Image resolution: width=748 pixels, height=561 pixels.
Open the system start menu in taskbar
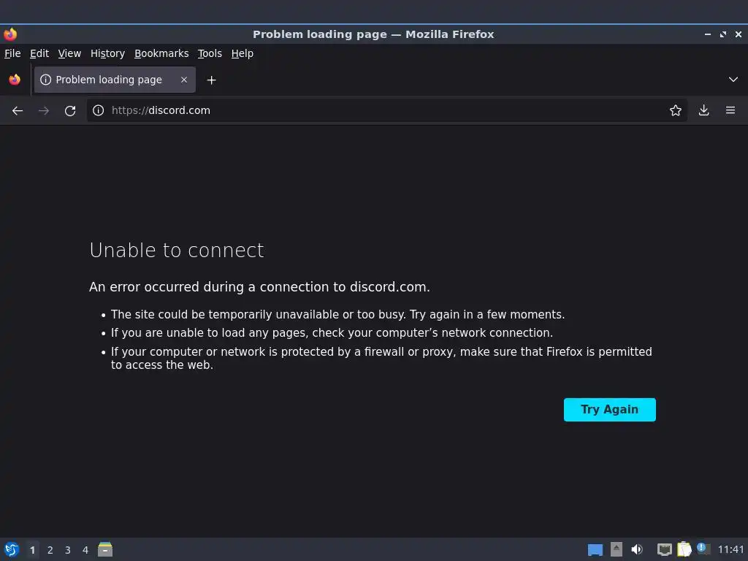click(12, 550)
